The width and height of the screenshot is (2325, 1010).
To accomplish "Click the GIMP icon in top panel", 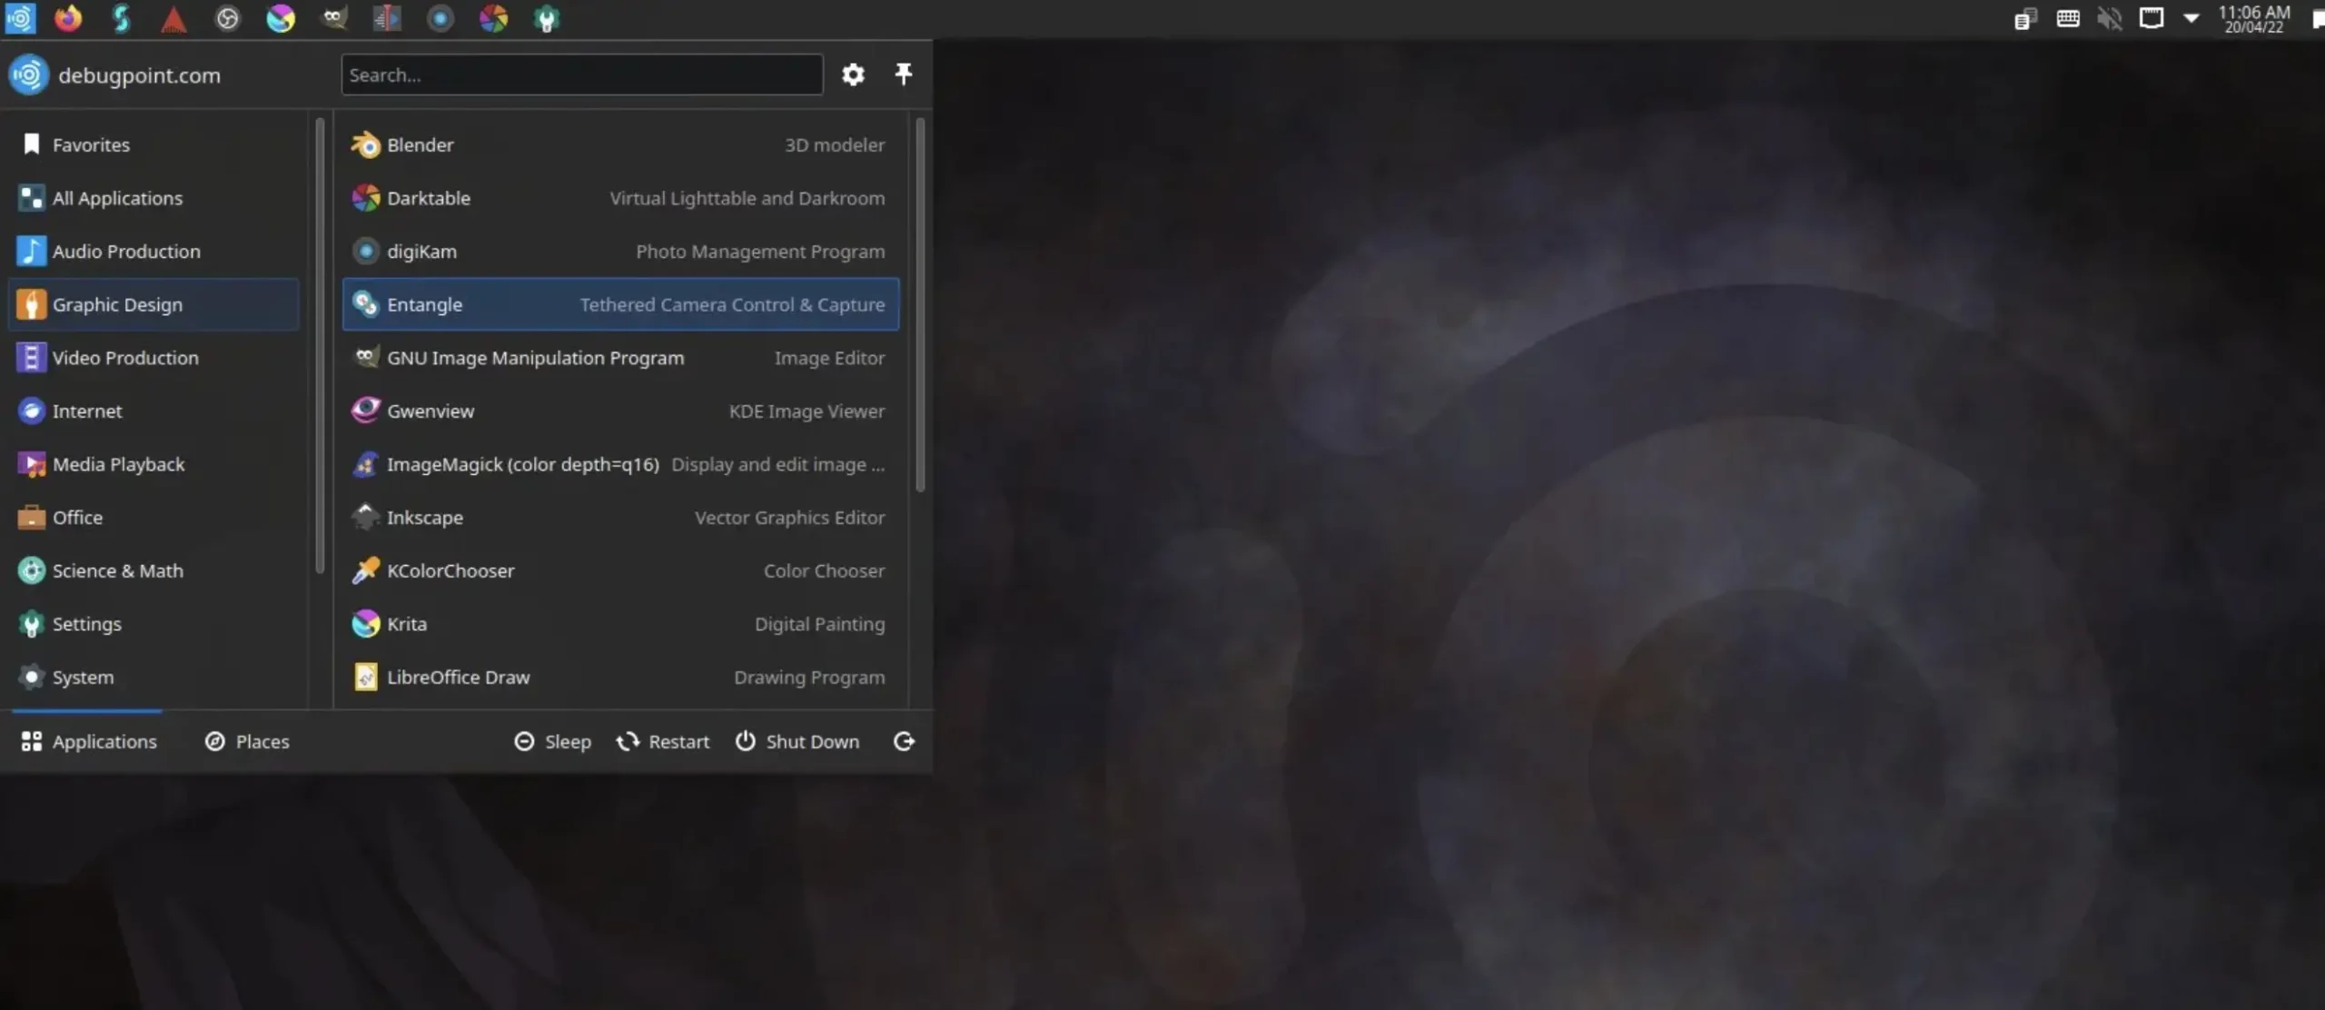I will tap(334, 18).
